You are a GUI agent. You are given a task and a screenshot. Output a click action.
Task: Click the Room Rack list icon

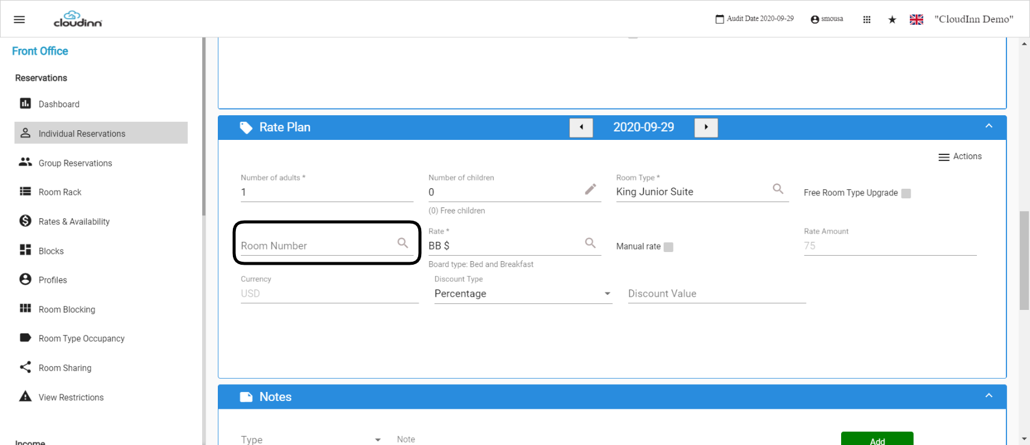pos(25,191)
